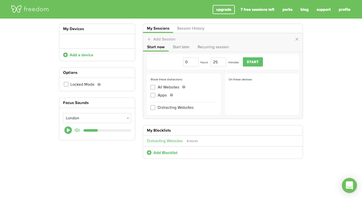Screen dimensions: 362x198
Task: Open the Distracting Websites blocklist link
Action: 164,141
